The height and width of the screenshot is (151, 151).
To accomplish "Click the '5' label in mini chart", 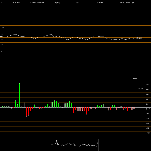I will 97,147.
